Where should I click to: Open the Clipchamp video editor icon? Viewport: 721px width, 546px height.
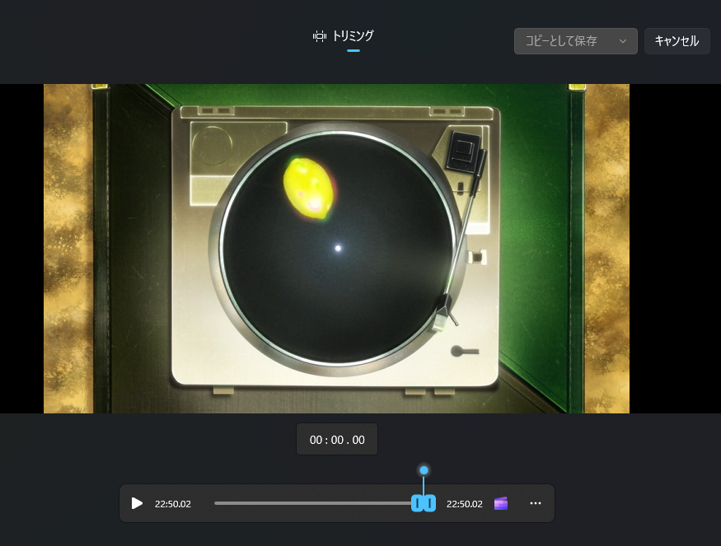[501, 503]
